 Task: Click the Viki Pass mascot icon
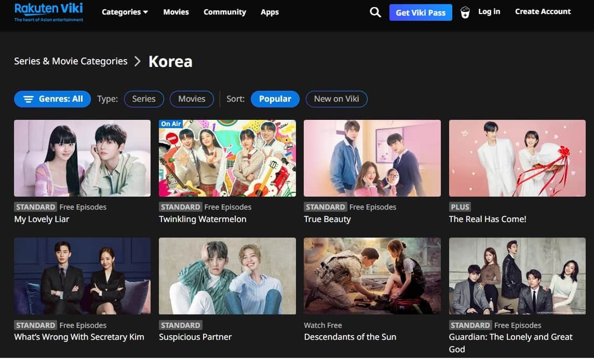[465, 12]
